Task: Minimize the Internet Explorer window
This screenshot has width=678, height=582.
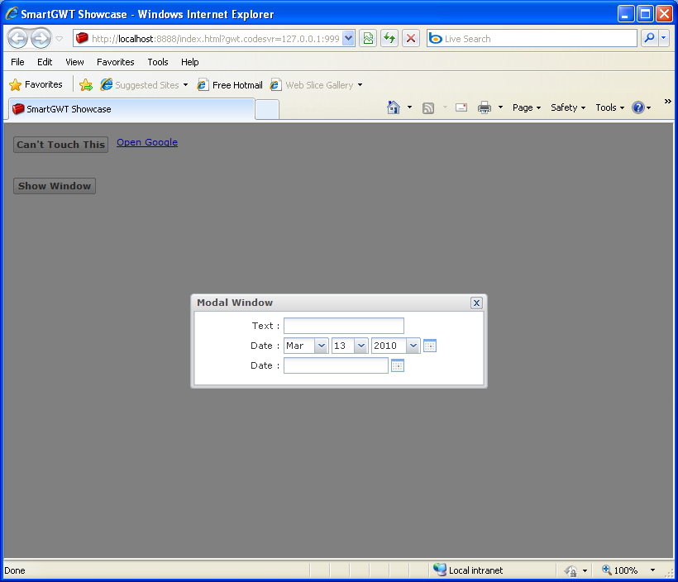Action: click(625, 14)
